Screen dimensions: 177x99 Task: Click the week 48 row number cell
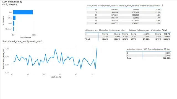(96, 23)
